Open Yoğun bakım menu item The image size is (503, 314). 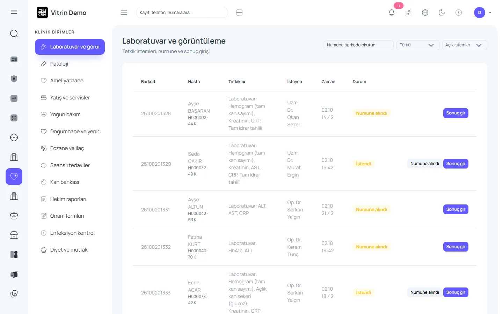click(70, 114)
